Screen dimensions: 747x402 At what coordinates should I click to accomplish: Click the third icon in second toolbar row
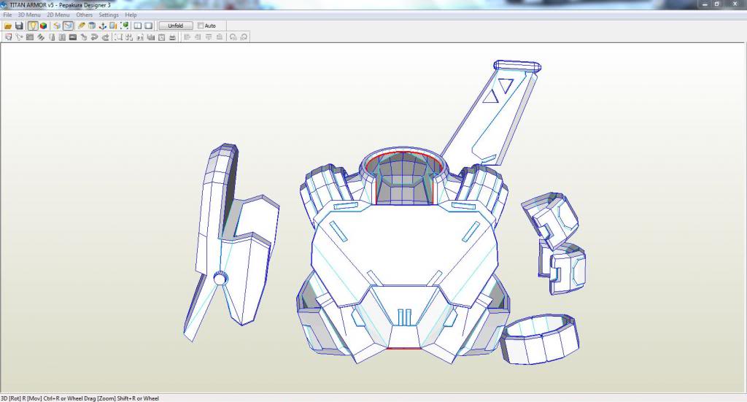tap(29, 37)
